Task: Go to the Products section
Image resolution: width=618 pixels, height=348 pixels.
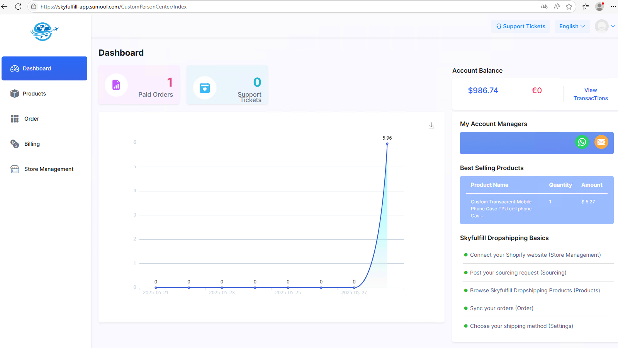Action: 44,94
